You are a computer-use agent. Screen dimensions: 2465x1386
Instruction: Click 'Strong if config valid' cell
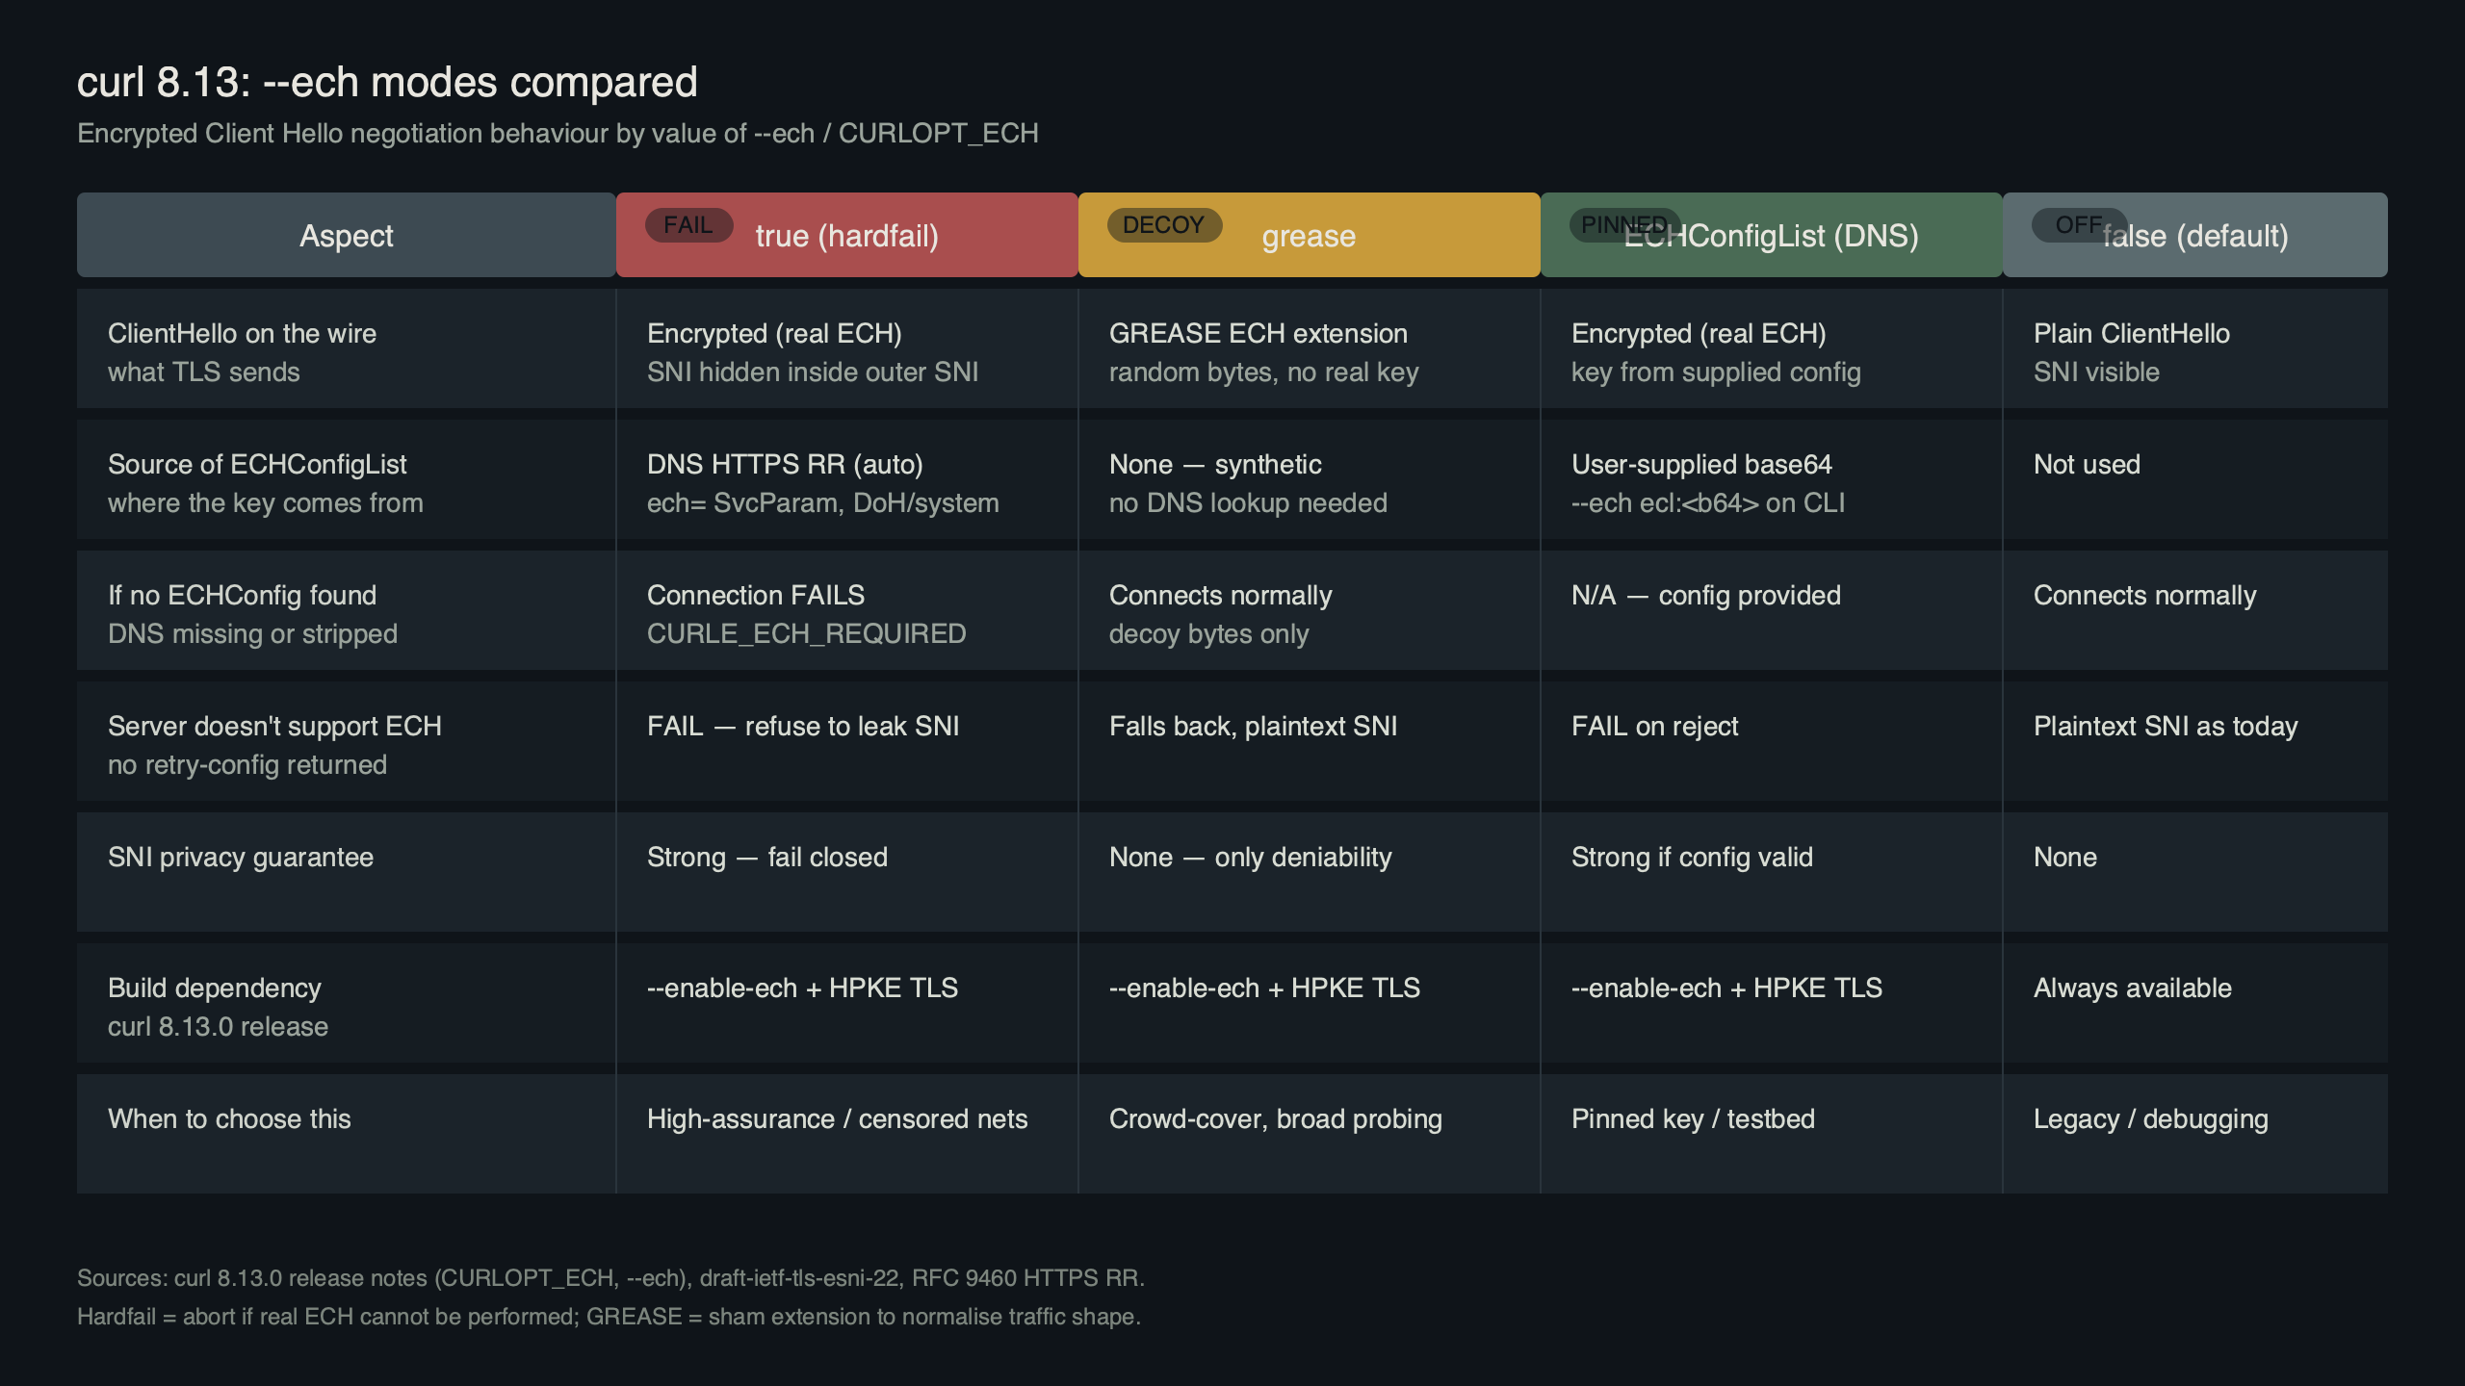[1692, 857]
